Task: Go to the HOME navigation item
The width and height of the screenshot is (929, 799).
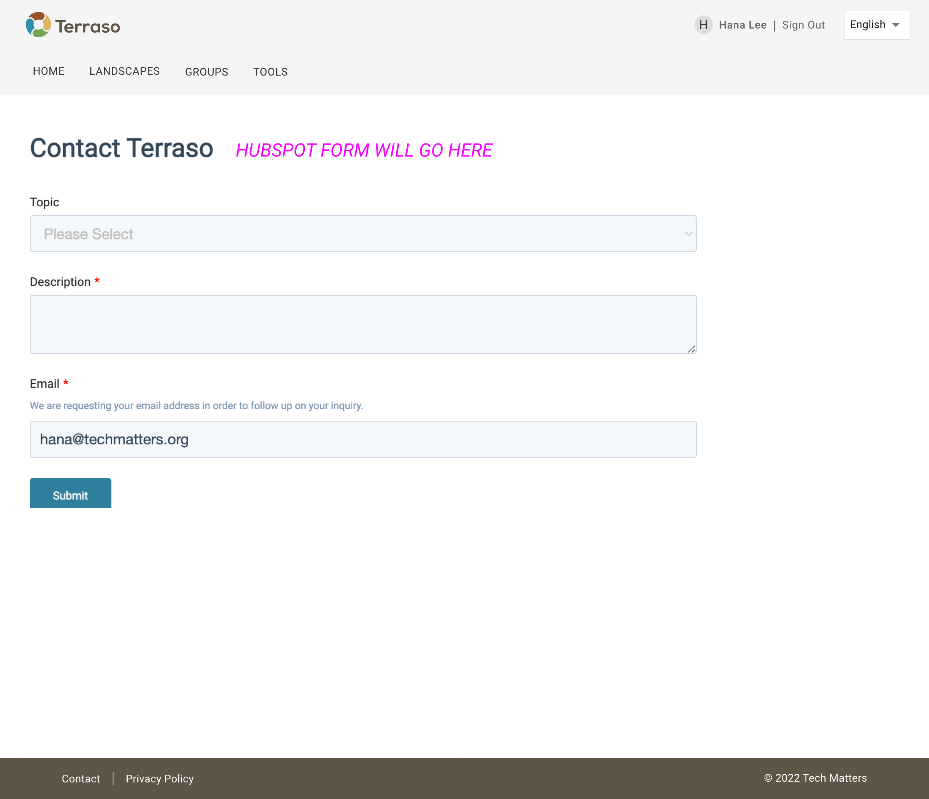Action: (49, 71)
